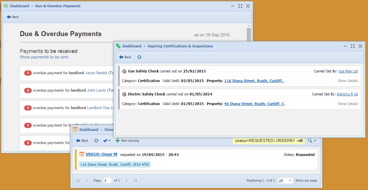
Task: Click Dashboard breadcrumb in Payments window
Action: coord(20,6)
